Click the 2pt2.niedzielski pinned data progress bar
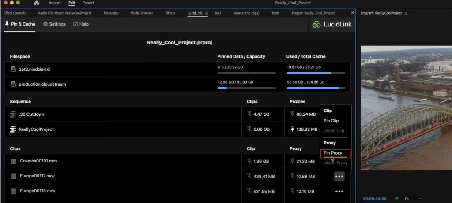Image resolution: width=452 pixels, height=203 pixels. [x=247, y=73]
